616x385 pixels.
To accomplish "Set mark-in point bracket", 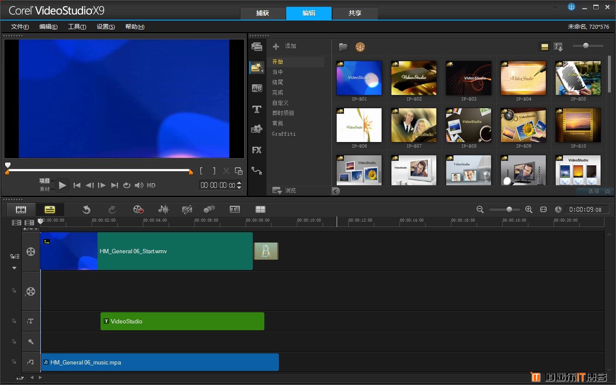I will 201,171.
